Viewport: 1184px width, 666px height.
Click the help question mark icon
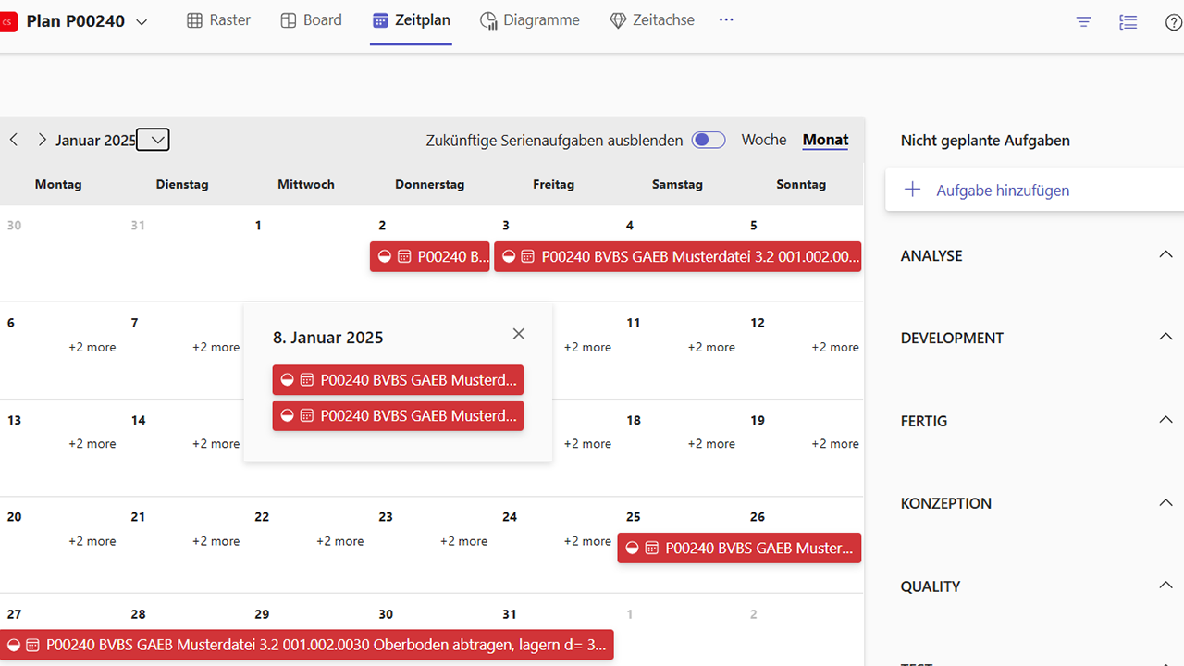1173,22
